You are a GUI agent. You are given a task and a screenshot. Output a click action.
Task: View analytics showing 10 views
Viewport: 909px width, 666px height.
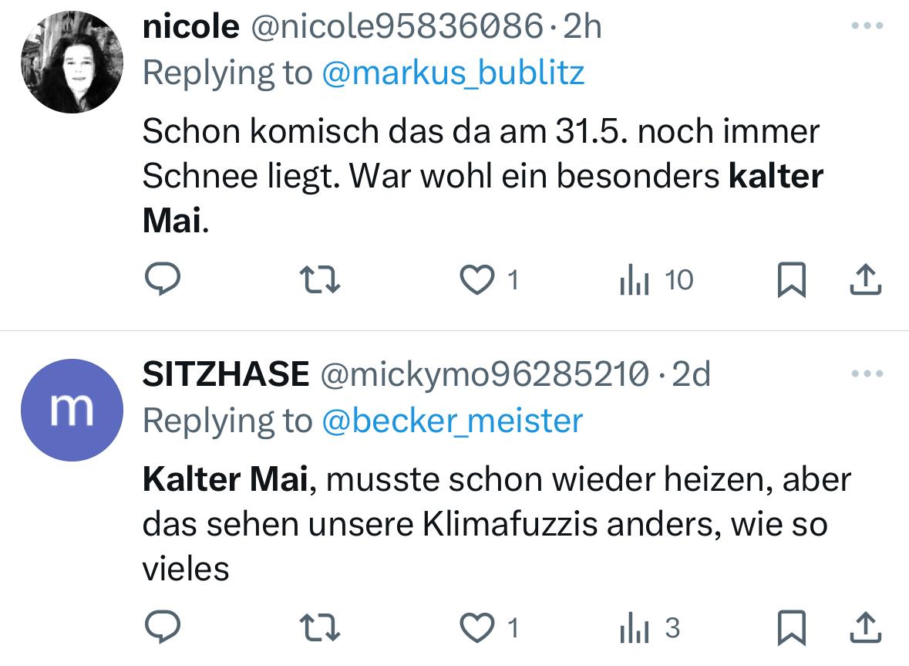coord(656,279)
